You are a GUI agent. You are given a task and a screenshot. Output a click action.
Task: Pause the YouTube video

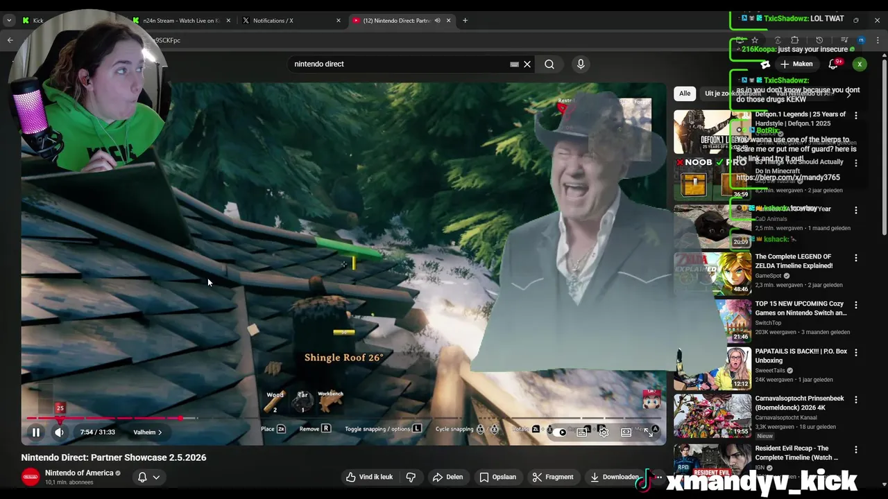[x=35, y=432]
